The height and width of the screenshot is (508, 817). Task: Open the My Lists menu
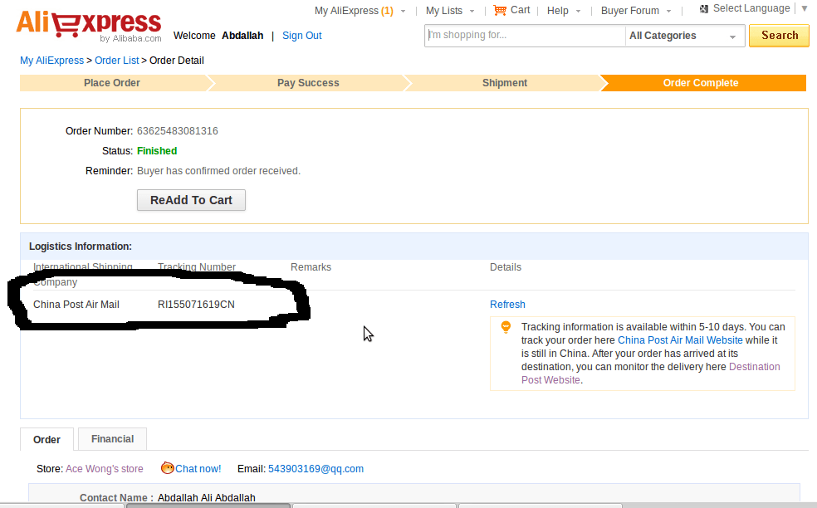[x=444, y=11]
